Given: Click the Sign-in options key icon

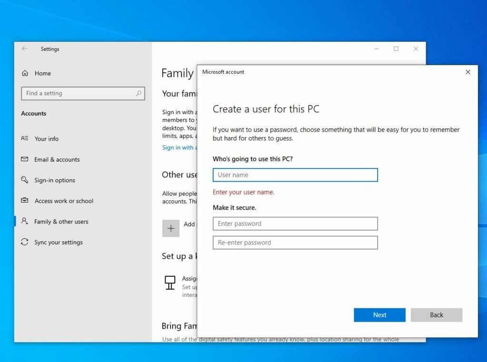Looking at the screenshot, I should point(25,180).
